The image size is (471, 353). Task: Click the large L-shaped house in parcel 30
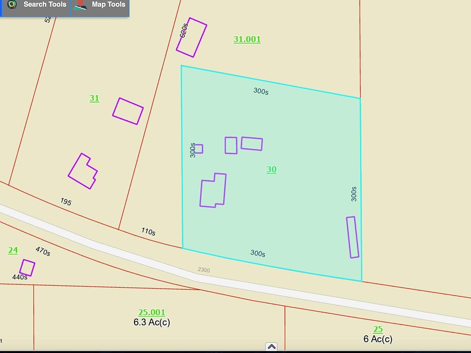coord(213,191)
